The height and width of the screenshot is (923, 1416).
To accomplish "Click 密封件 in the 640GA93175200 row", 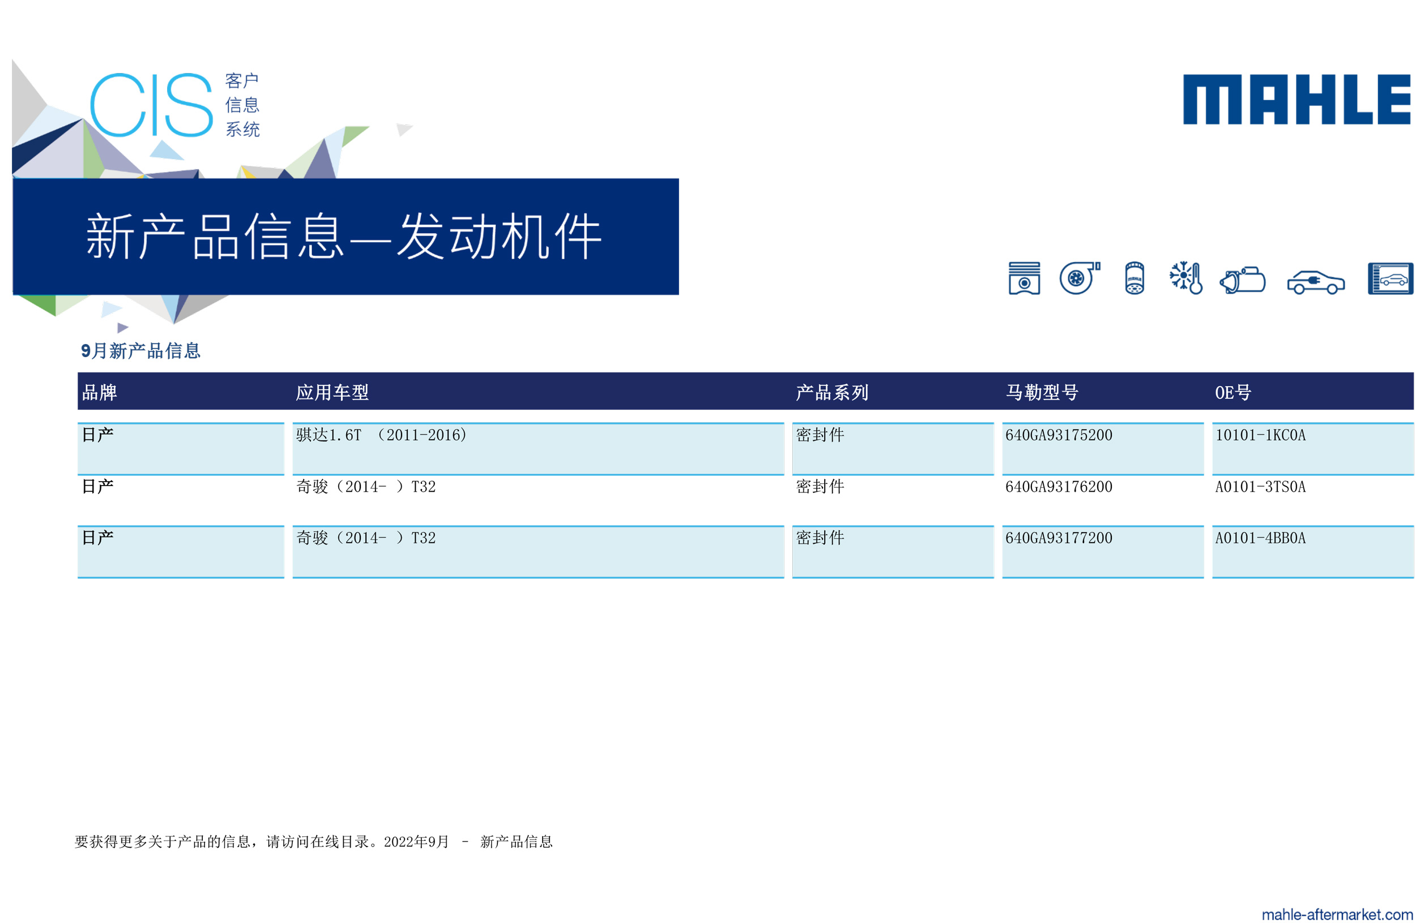I will (x=820, y=435).
